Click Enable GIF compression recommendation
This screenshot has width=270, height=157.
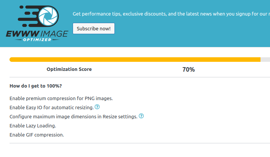[x=37, y=135]
